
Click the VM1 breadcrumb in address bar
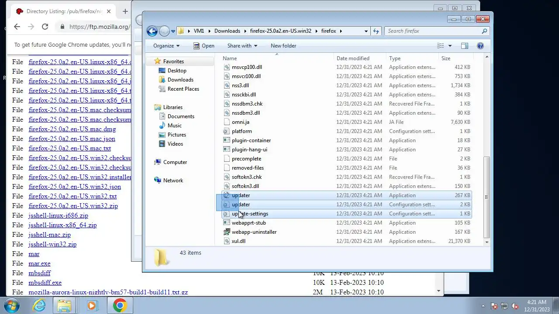(x=199, y=31)
